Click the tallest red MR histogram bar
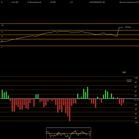The width and height of the screenshot is (139, 139). click(x=70, y=110)
